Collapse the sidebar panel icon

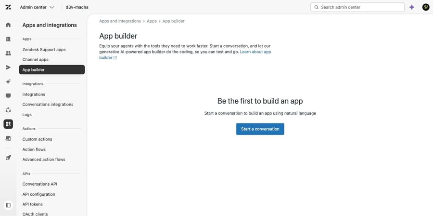point(8,205)
